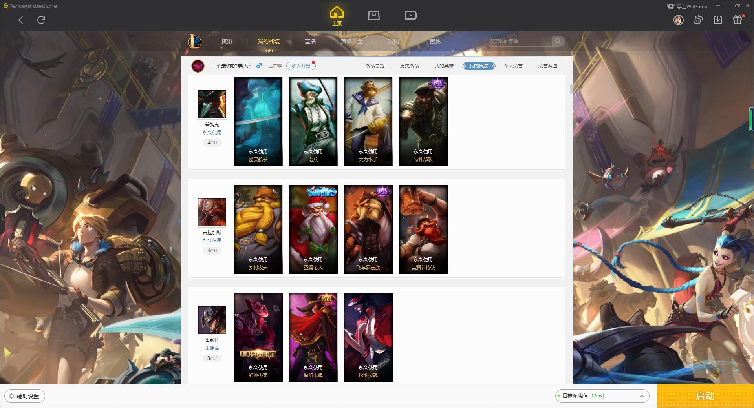This screenshot has width=754, height=408.
Task: Switch to 战绩总览 sub-tab
Action: [x=375, y=66]
